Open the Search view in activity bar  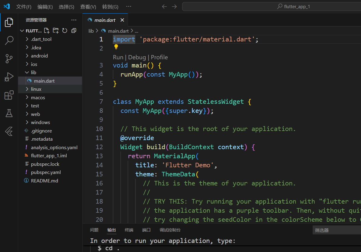pos(9,40)
